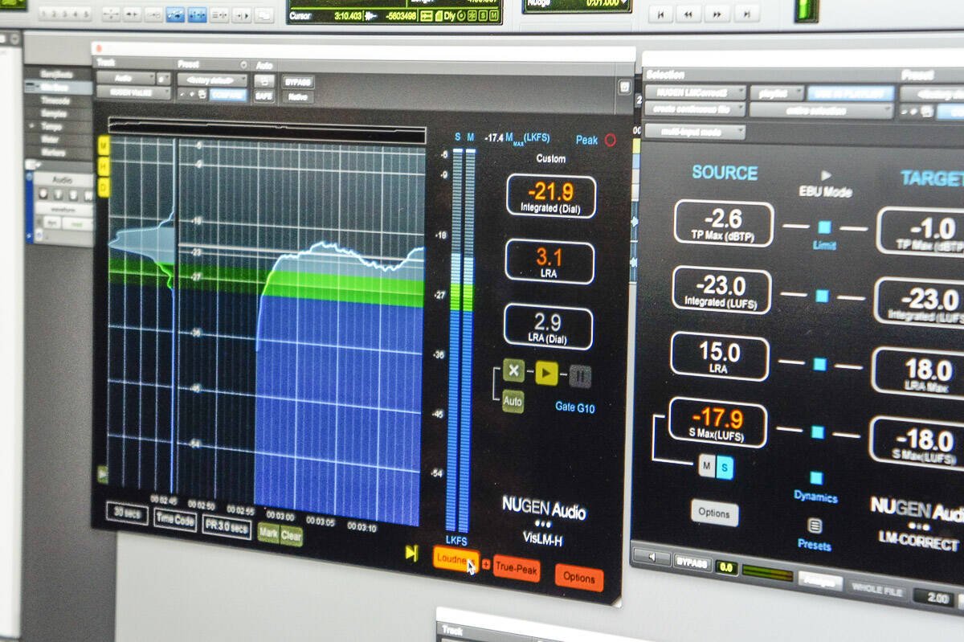
Task: Toggle BYPASS in the VisLM plug-in header
Action: (297, 82)
